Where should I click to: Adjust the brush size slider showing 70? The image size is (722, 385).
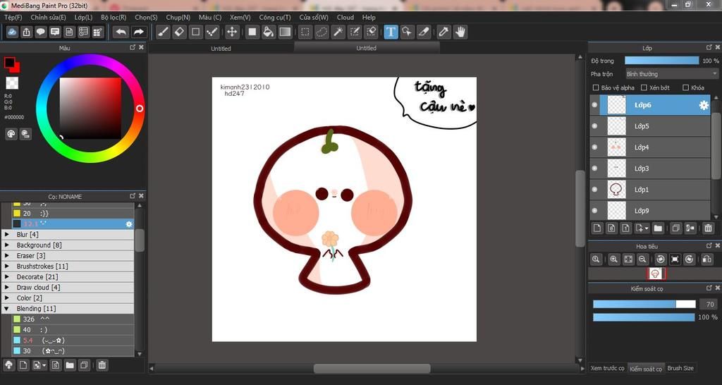pos(644,304)
